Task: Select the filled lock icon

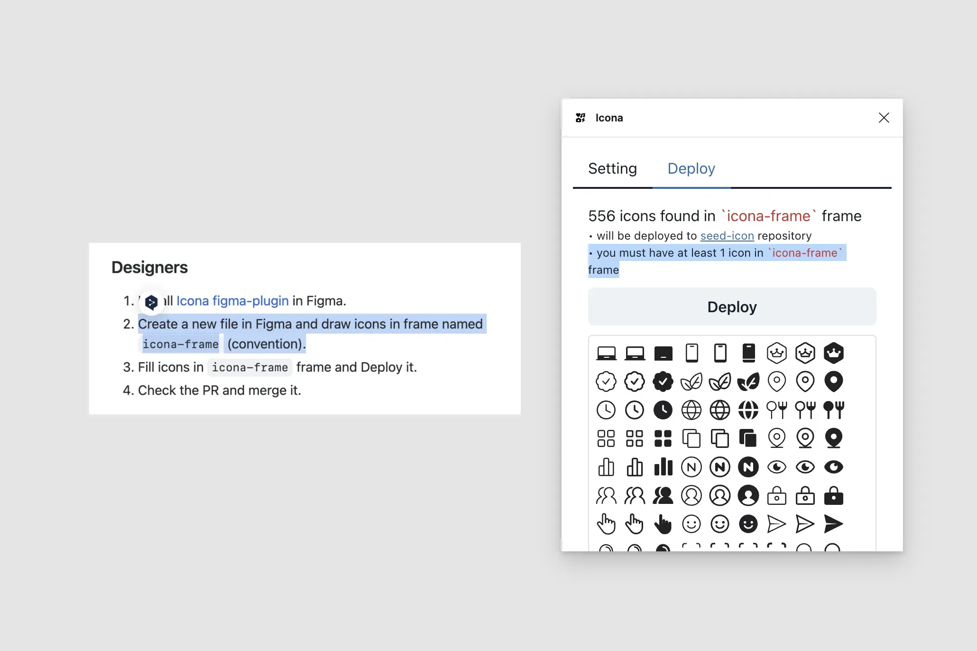Action: [834, 495]
